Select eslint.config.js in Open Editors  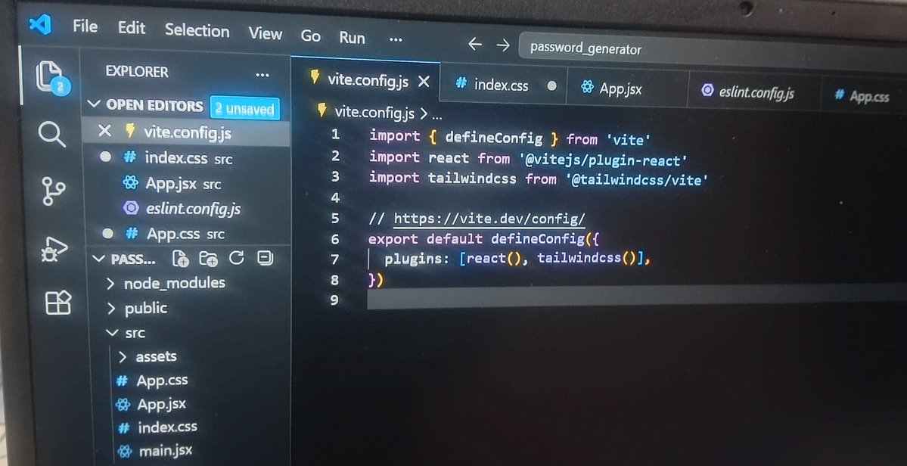(x=193, y=209)
